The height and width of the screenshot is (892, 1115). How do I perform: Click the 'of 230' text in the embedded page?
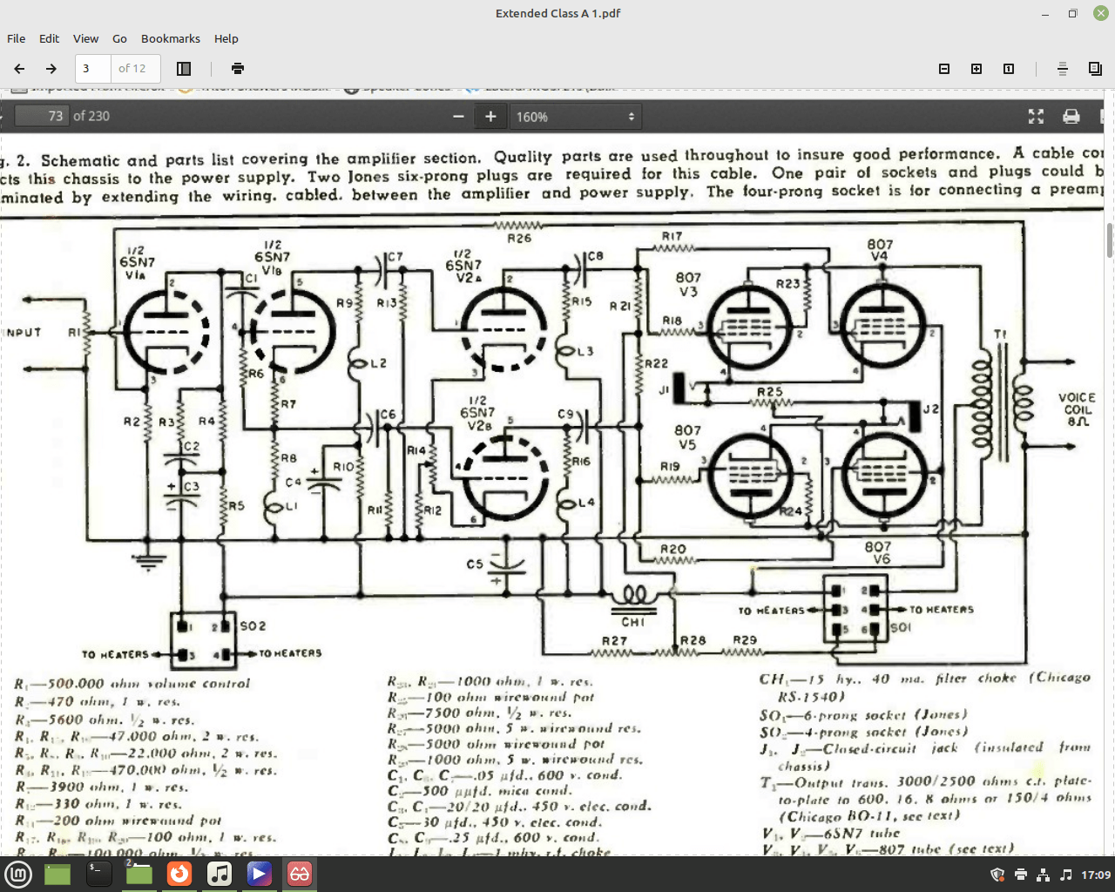click(91, 116)
